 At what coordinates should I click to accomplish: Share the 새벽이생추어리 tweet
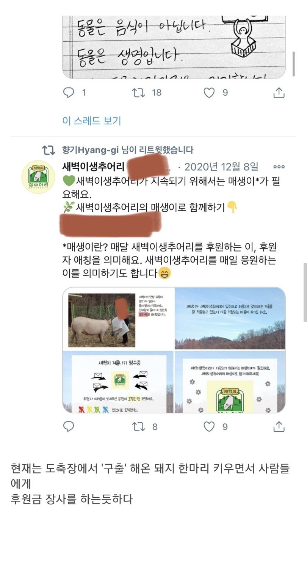tap(279, 427)
